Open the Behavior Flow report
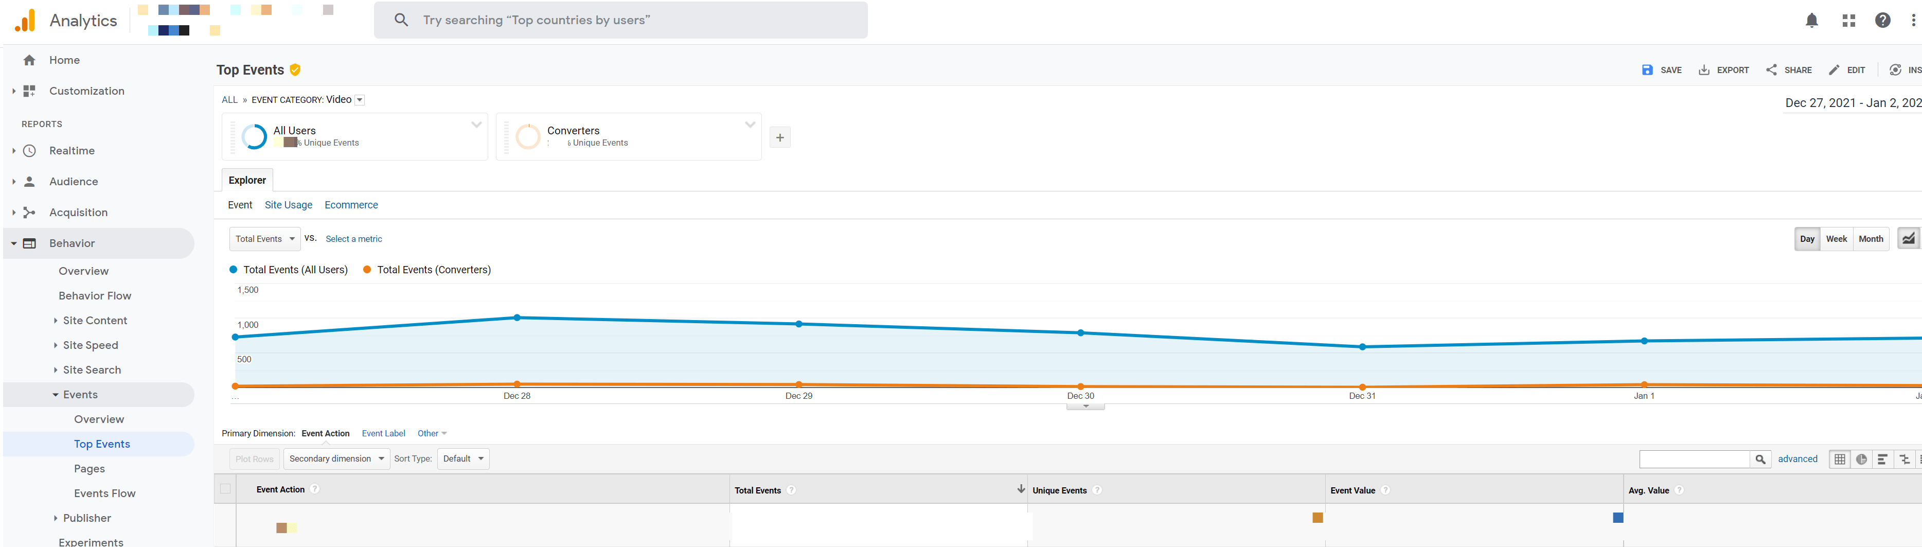This screenshot has width=1922, height=547. (95, 295)
